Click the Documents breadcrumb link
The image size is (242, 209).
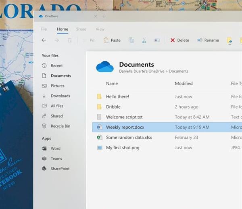(x=179, y=71)
